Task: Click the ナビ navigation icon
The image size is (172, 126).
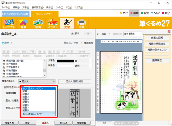Action: click(x=123, y=13)
